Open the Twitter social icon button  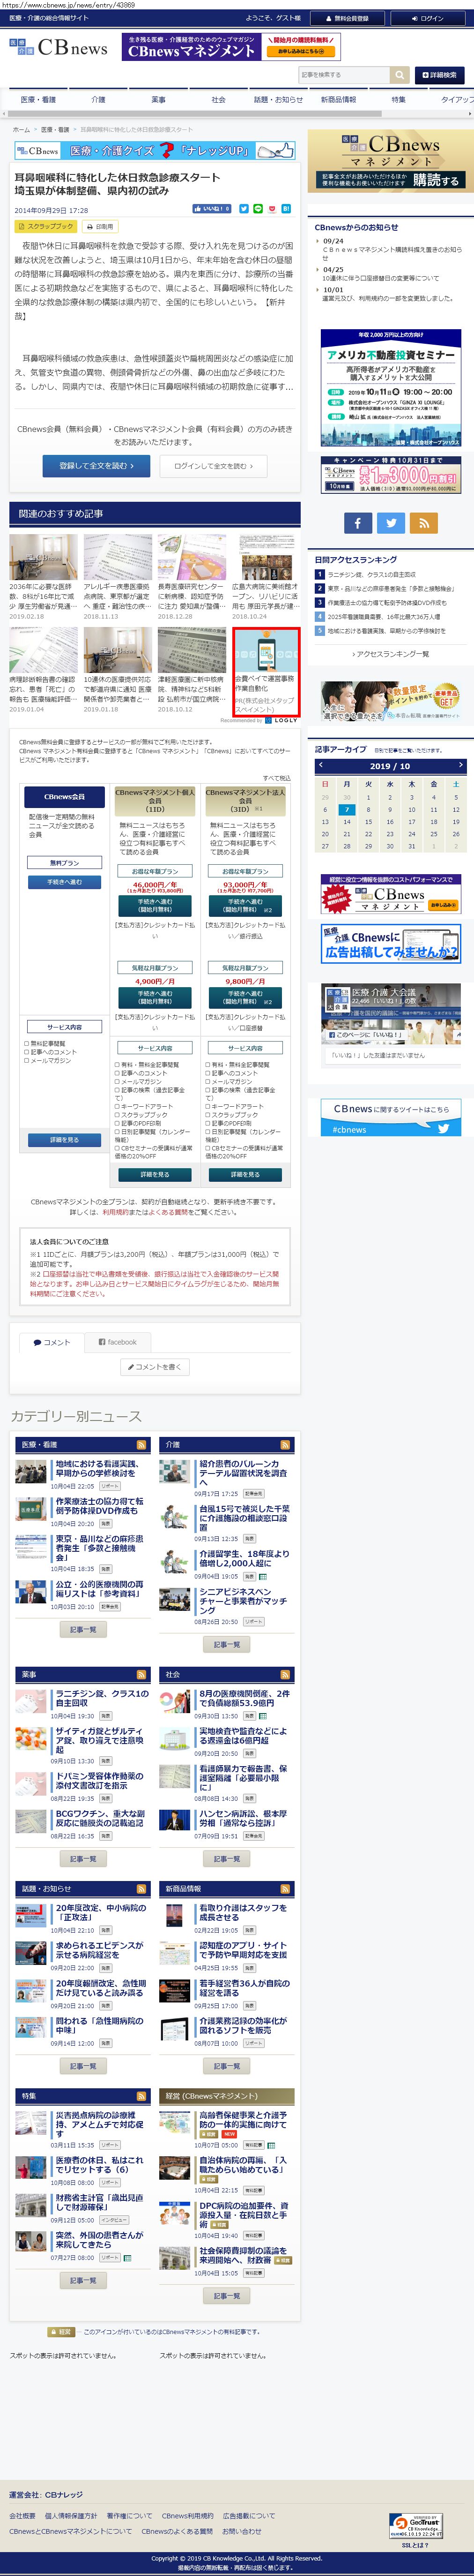pyautogui.click(x=391, y=522)
